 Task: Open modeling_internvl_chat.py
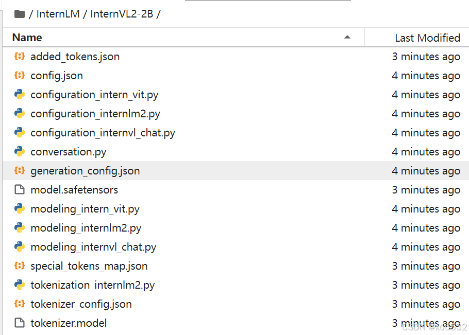point(93,246)
